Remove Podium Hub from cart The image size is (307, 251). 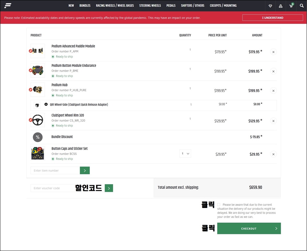click(x=273, y=91)
